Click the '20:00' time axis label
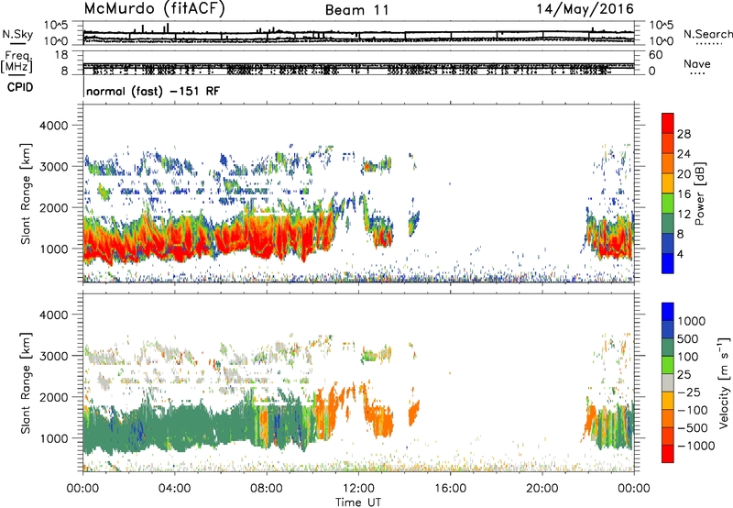The height and width of the screenshot is (508, 733). [x=542, y=489]
